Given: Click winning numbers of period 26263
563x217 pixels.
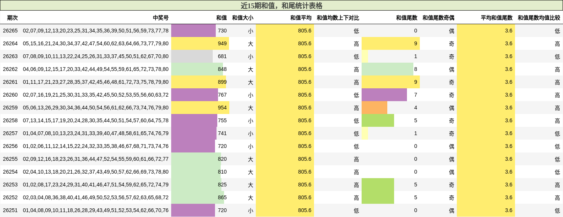Looking at the screenshot, I should click(x=96, y=56).
